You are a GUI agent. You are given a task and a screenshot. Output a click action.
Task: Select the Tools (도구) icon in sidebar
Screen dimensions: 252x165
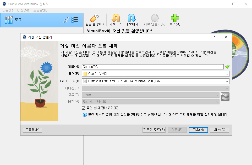coord(9,20)
